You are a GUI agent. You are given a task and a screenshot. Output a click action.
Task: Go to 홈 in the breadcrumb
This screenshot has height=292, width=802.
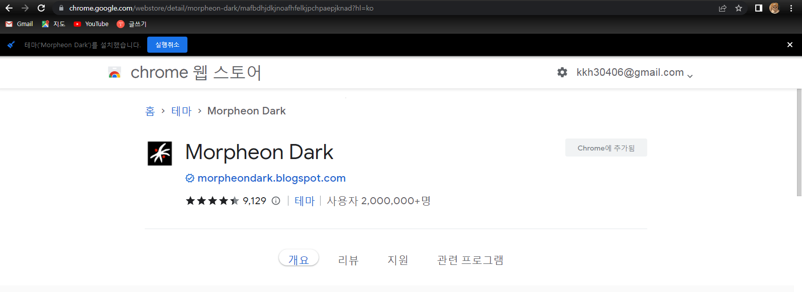150,111
